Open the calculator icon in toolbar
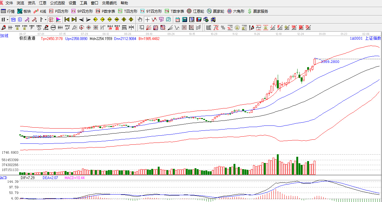Image resolution: width=382 pixels, height=202 pixels. 185,20
